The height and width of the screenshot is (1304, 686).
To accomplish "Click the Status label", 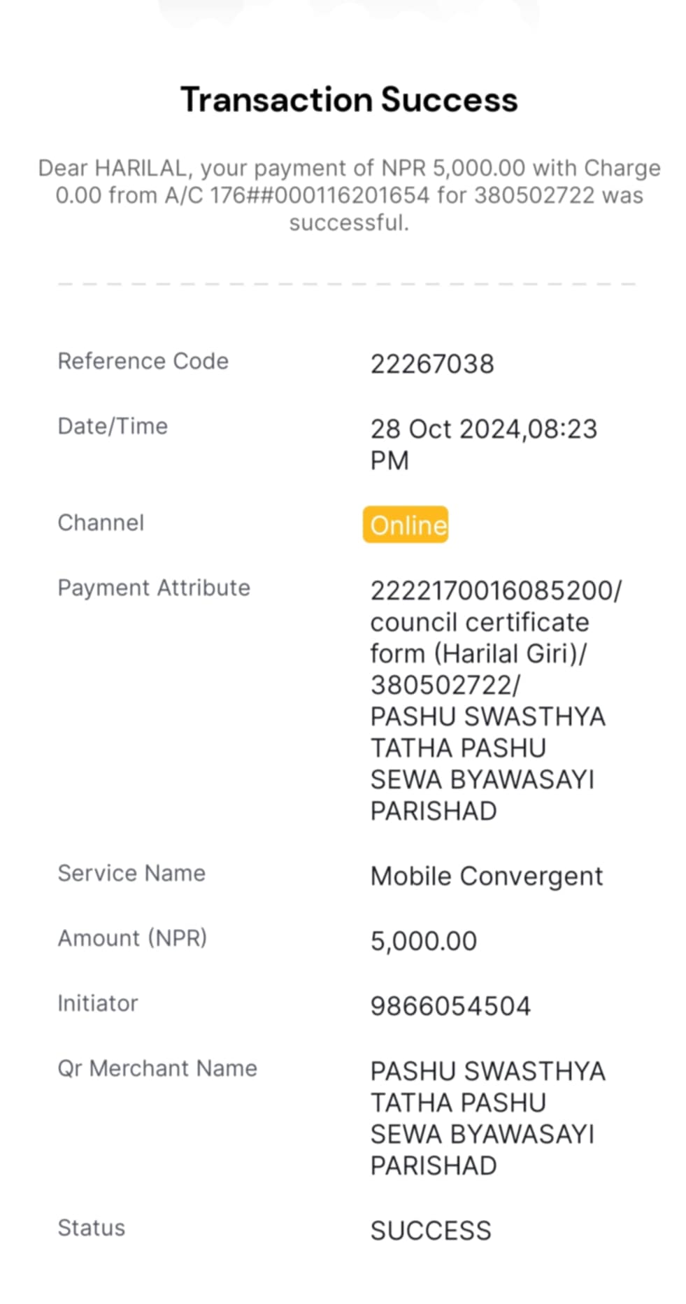I will coord(91,1228).
